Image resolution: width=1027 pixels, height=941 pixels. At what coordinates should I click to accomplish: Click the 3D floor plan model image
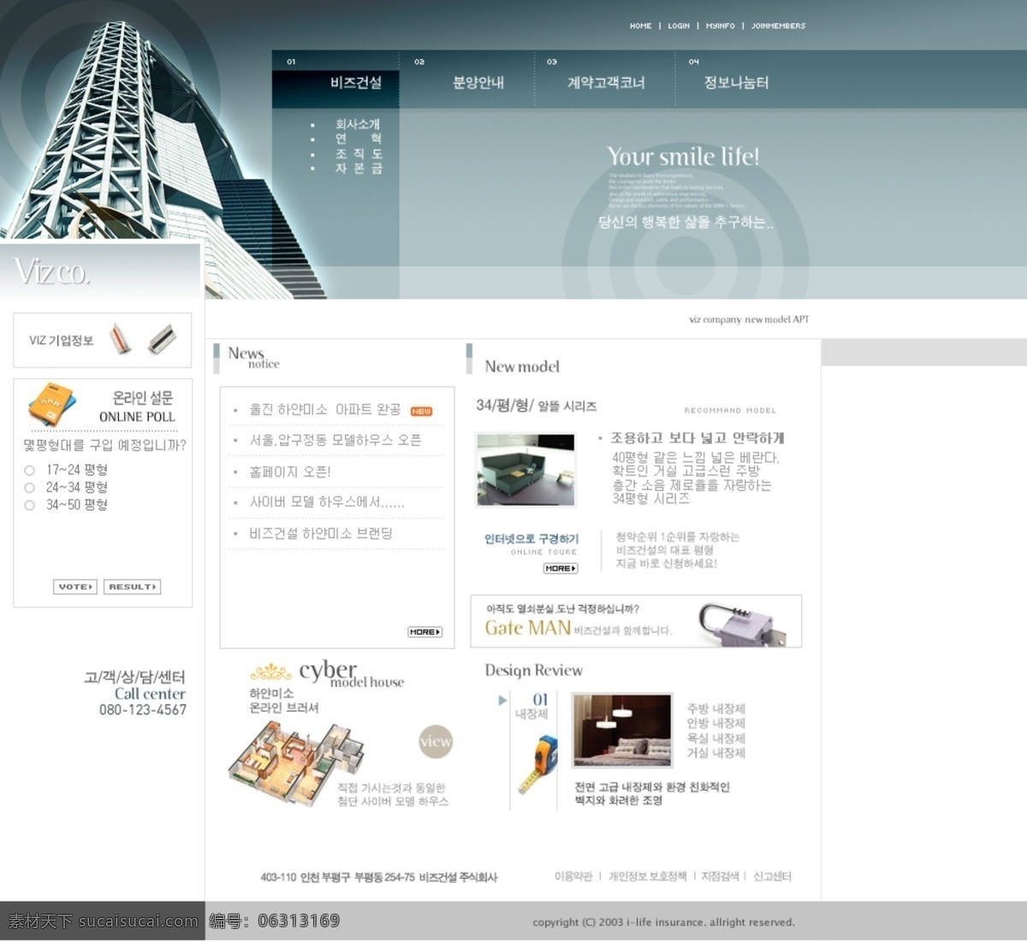pos(295,763)
